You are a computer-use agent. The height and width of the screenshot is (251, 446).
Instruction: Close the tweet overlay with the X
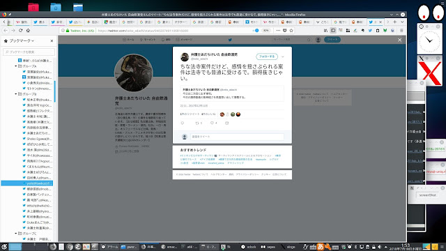[399, 40]
